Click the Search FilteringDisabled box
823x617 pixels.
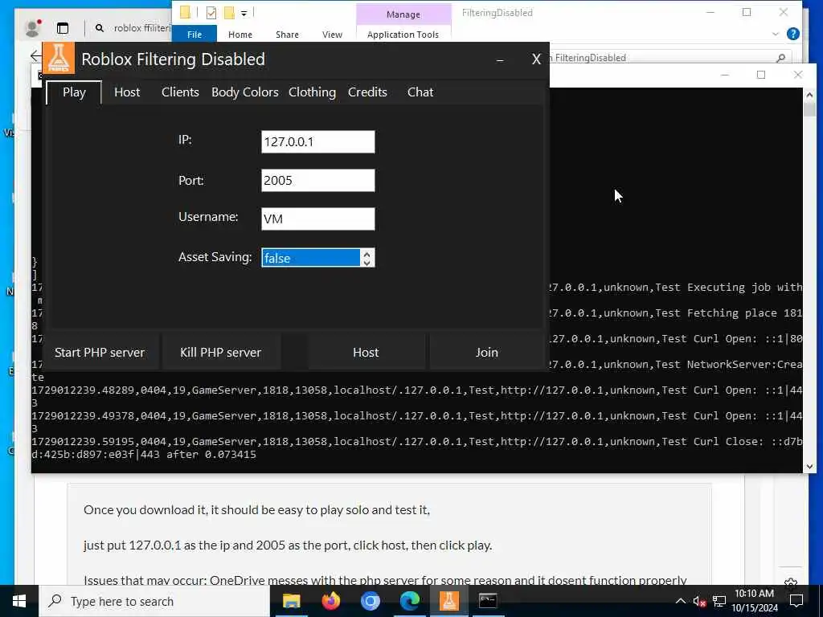click(666, 57)
